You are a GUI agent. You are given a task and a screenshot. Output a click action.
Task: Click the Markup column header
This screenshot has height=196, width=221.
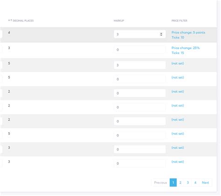(x=119, y=20)
